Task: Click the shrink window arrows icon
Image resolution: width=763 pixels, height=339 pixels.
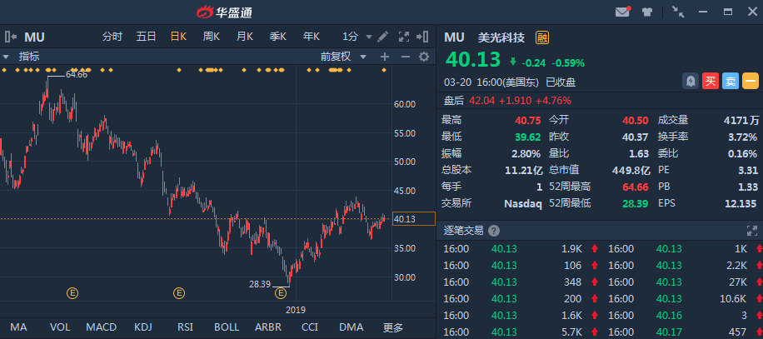Action: click(678, 12)
